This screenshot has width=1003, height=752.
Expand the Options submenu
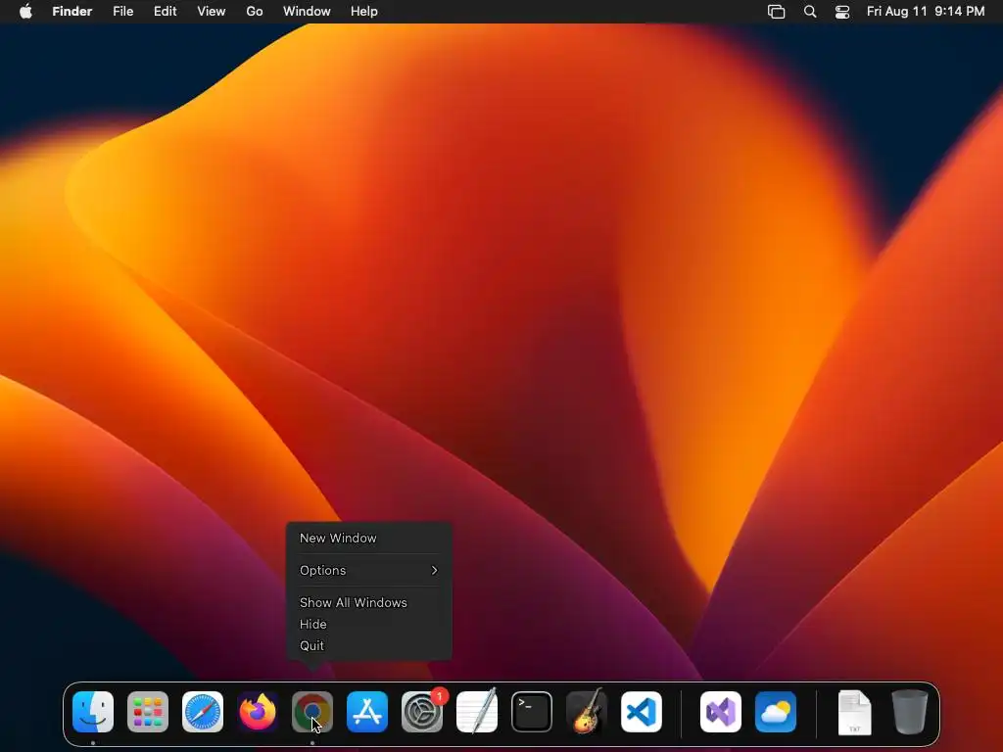coord(368,571)
